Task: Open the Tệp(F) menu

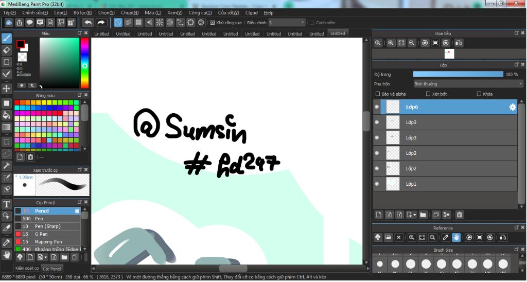Action: (9, 13)
